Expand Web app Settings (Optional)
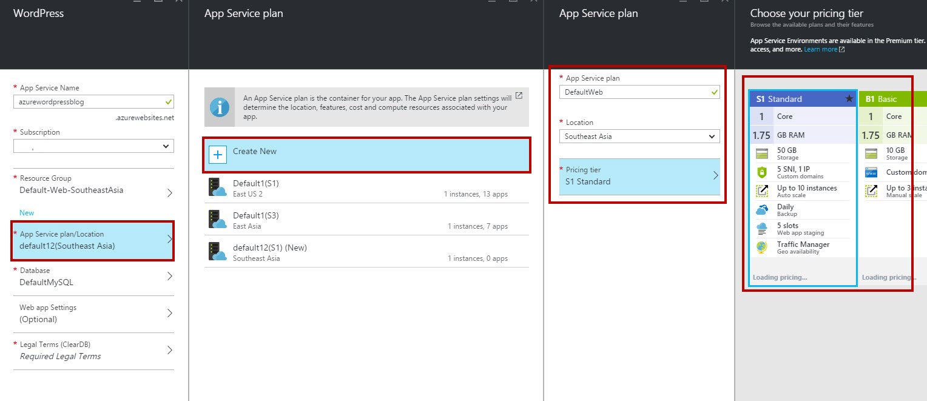Image resolution: width=927 pixels, height=401 pixels. [93, 314]
